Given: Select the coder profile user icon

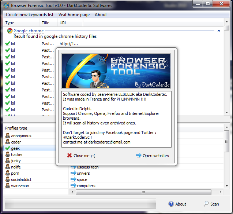Looking at the screenshot, I should tap(8, 142).
